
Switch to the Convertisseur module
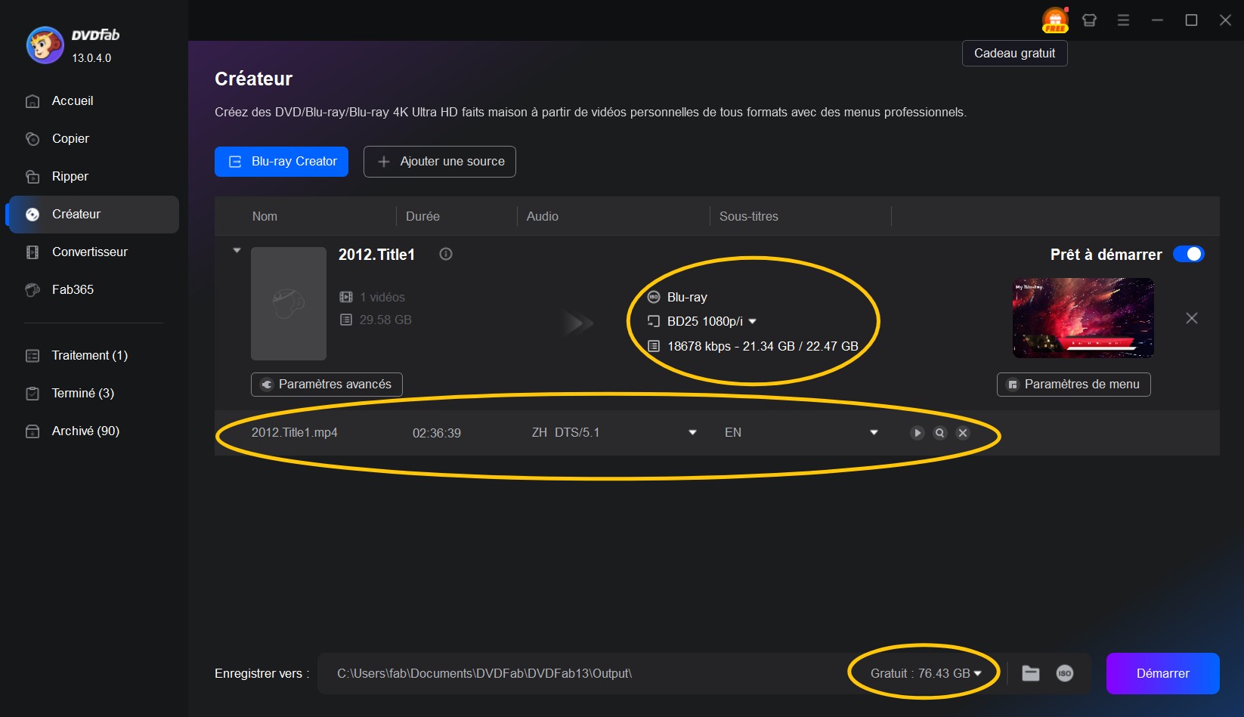[x=88, y=252]
